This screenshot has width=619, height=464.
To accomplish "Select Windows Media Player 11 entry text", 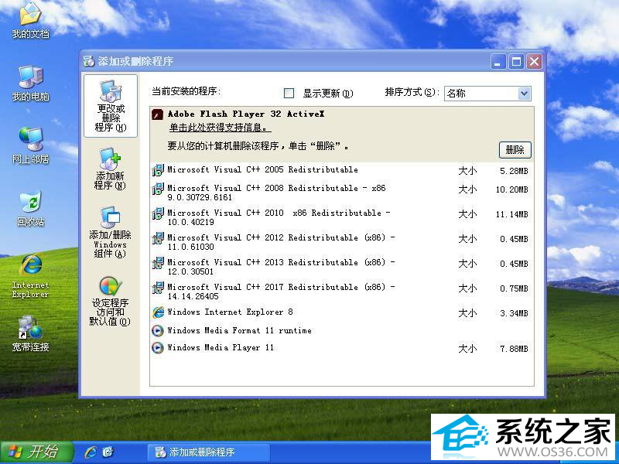I will click(x=221, y=347).
